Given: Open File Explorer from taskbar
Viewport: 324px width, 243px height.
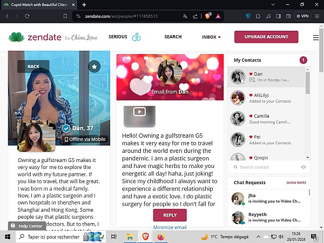Looking at the screenshot, I should click(130, 237).
